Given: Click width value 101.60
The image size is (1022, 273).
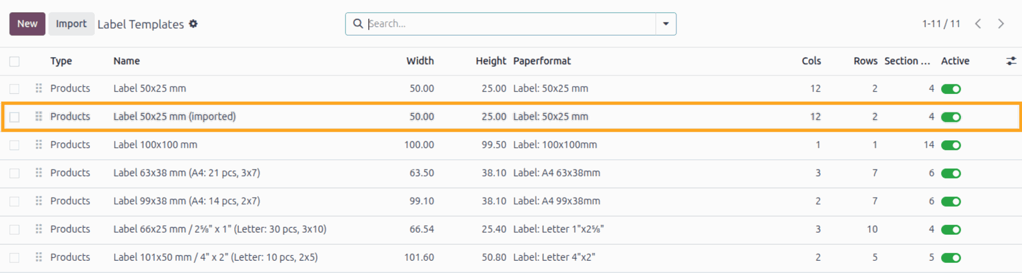Looking at the screenshot, I should (419, 257).
